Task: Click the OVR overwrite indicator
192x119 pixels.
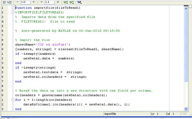Action: (184, 114)
